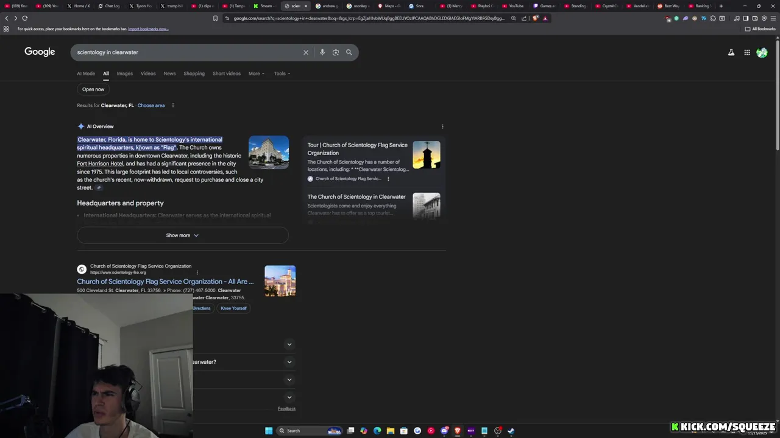
Task: Open the Brave Shields lion icon
Action: (x=536, y=18)
